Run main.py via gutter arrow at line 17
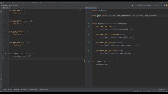 [x=6, y=53]
